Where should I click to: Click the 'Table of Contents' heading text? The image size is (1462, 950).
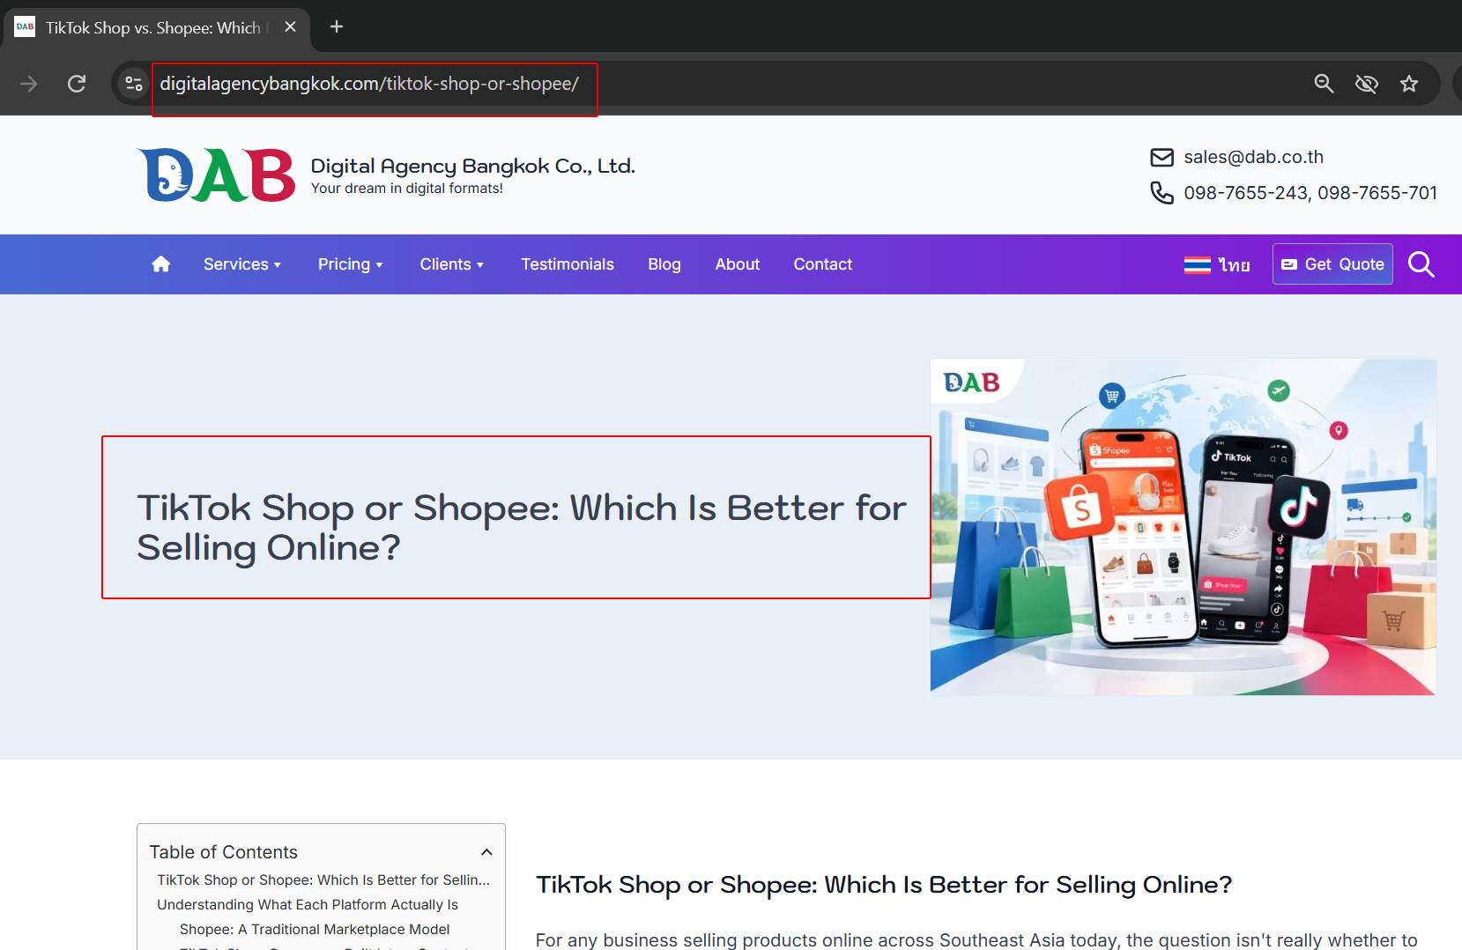[224, 852]
